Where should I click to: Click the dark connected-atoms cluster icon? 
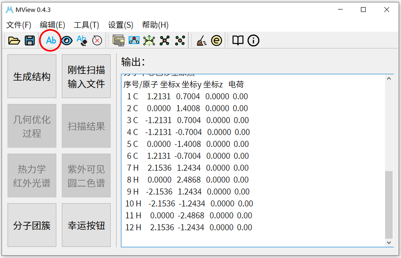[164, 40]
